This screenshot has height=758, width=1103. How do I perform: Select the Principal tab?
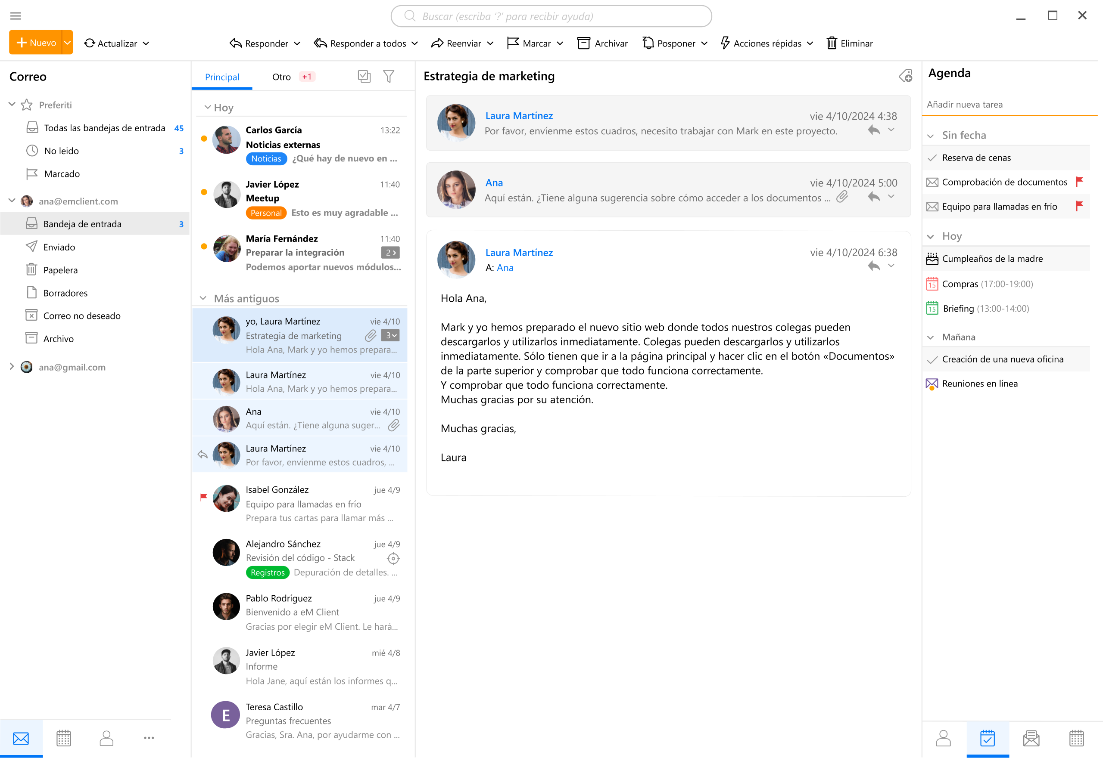221,76
